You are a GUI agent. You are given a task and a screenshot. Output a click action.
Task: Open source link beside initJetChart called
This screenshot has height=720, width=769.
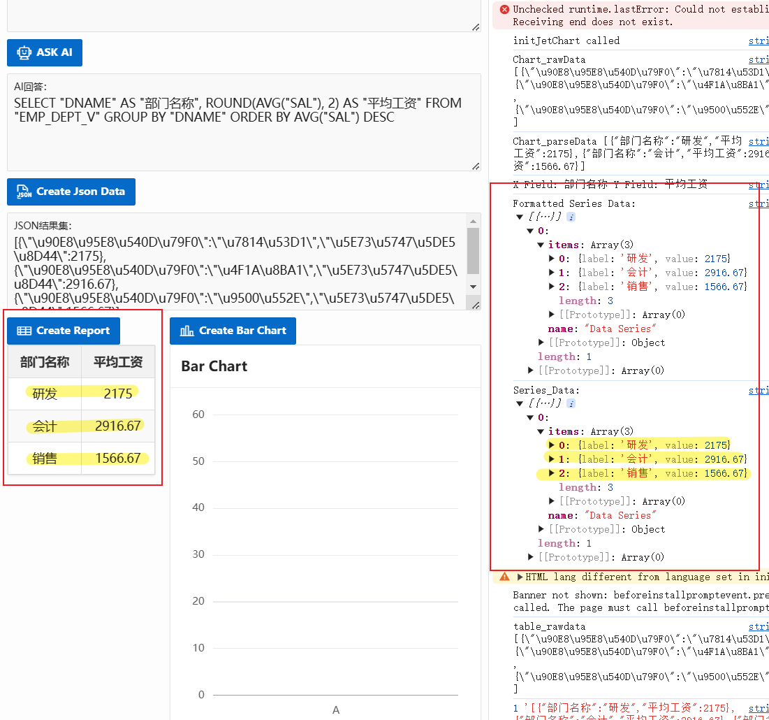point(758,41)
